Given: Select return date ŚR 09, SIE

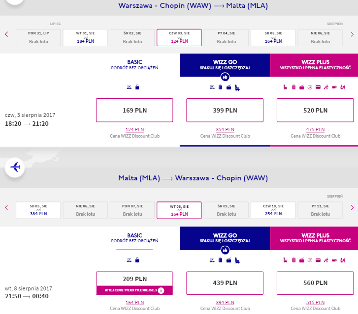Looking at the screenshot, I should [226, 210].
